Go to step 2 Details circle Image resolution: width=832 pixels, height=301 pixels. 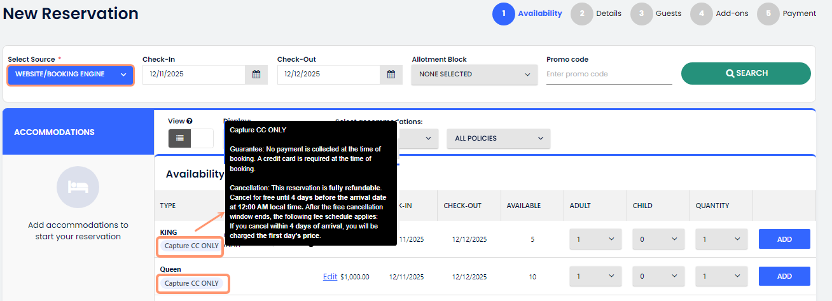coord(581,13)
